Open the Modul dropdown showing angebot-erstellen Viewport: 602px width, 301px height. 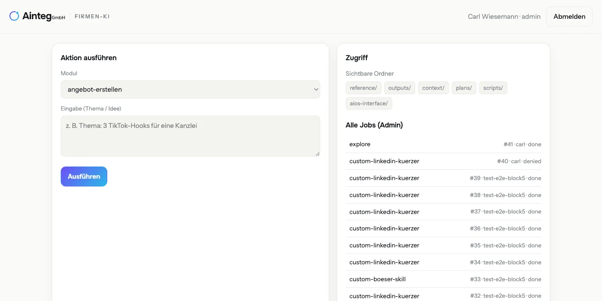(x=190, y=89)
